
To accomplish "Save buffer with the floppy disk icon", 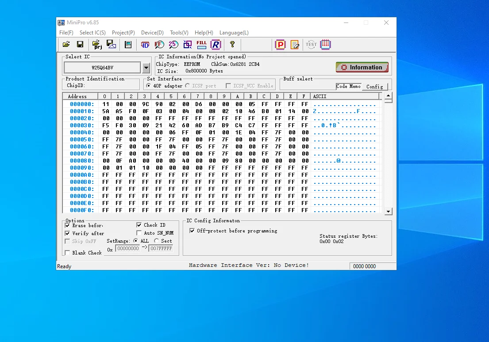I will [x=80, y=45].
